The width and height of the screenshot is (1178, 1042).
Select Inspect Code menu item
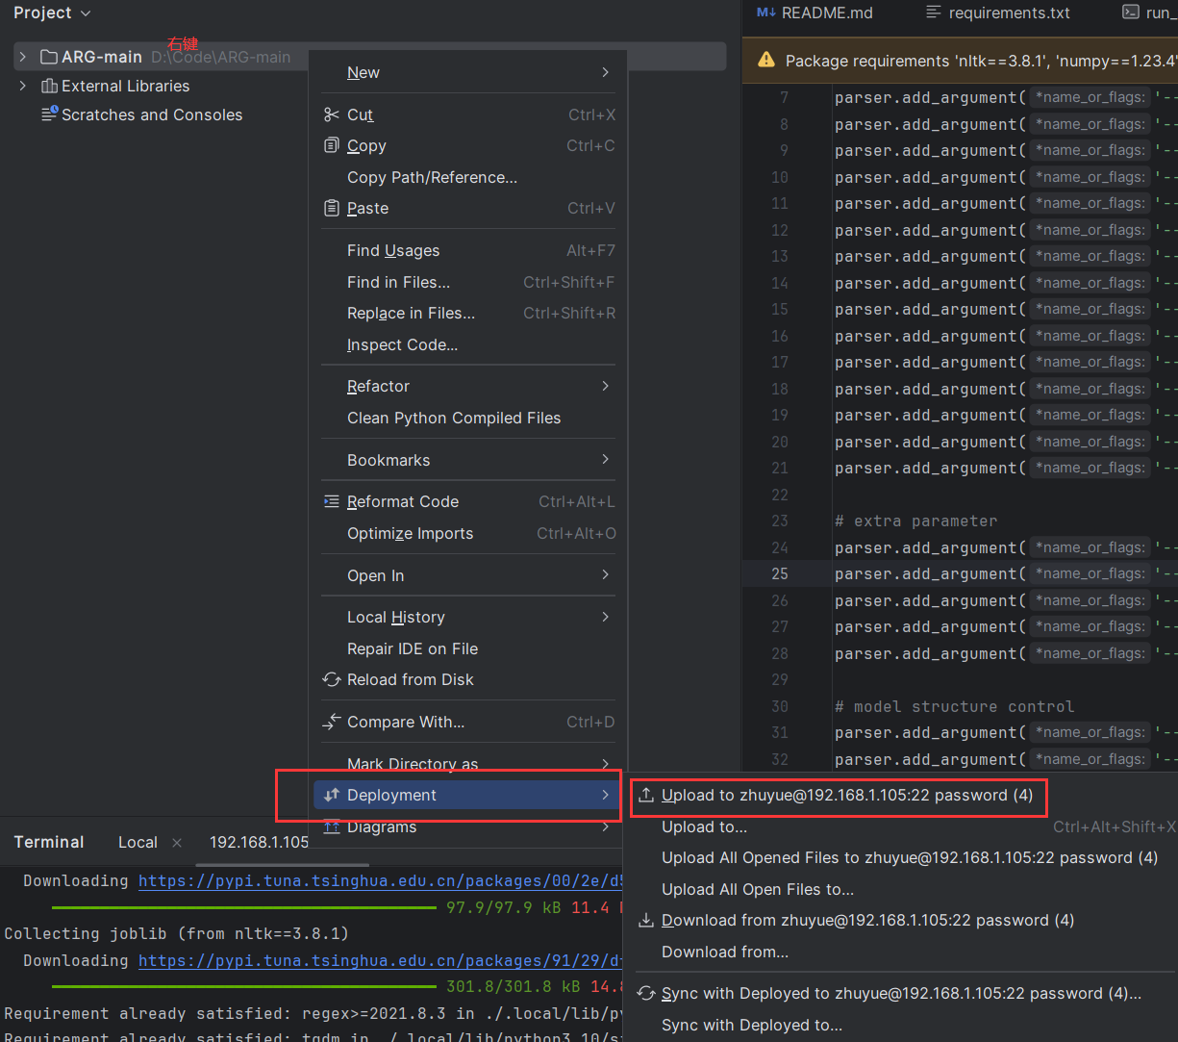coord(469,344)
